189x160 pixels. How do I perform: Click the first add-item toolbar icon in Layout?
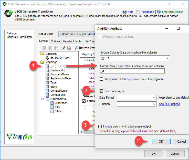click(44, 48)
